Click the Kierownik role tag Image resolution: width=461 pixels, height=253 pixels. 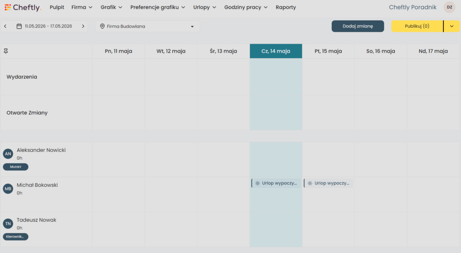click(x=16, y=236)
